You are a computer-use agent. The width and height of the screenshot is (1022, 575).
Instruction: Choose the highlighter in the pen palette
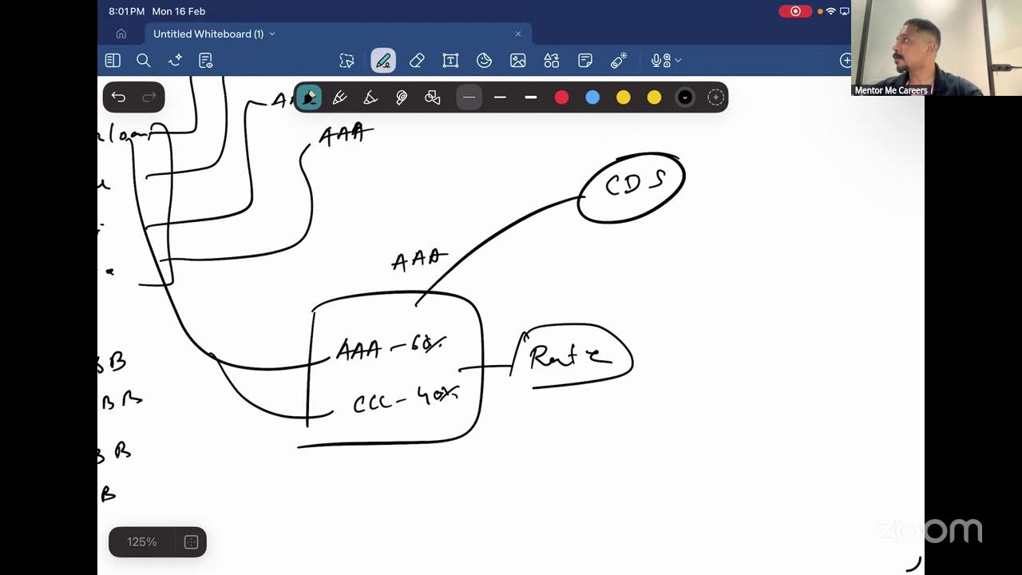370,97
